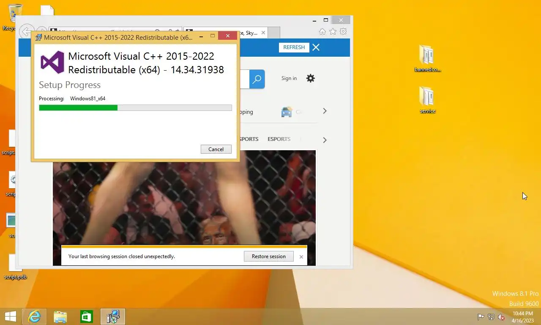Expand news categories with right chevron

pos(325,140)
